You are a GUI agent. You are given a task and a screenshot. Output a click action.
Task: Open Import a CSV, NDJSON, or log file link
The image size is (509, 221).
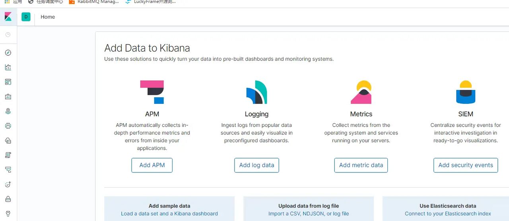(x=309, y=213)
